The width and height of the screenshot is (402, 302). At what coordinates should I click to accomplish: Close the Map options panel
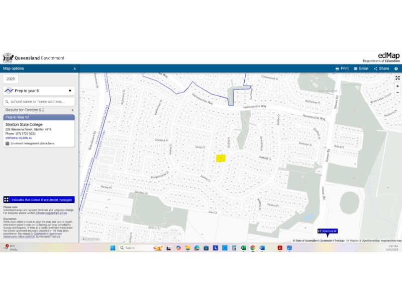(74, 68)
